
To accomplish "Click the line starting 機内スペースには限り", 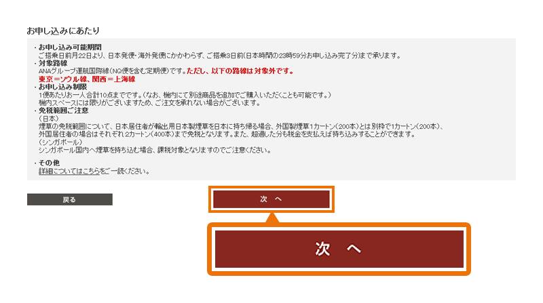I will [x=149, y=103].
